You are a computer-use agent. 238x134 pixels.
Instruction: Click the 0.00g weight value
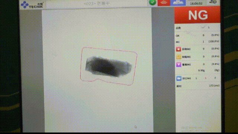[x=201, y=70]
